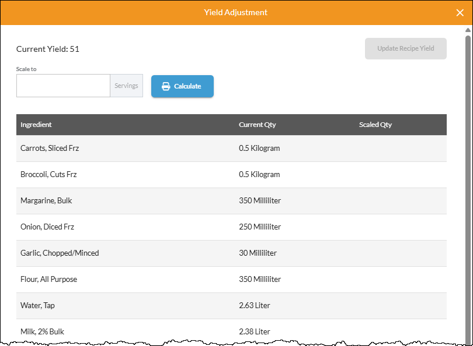Click the Current Qty column header
This screenshot has height=346, width=473.
(258, 125)
